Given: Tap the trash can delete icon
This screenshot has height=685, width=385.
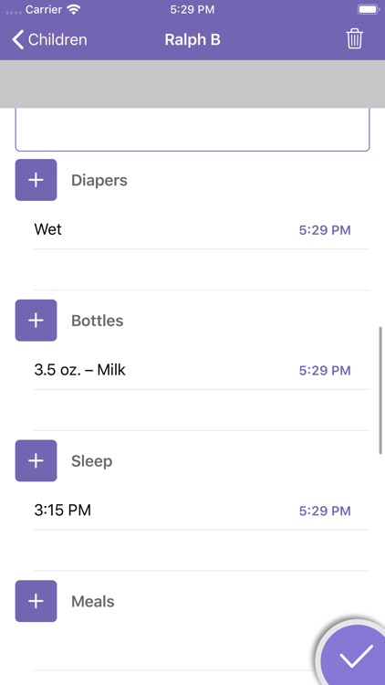Looking at the screenshot, I should click(x=355, y=39).
